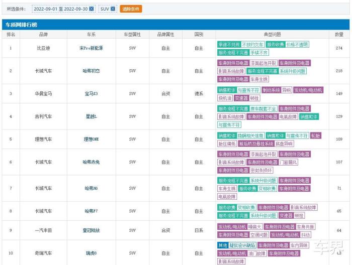Screen dimensions: 352x265
Task: Open the 奇瑞汽车 brand link
Action: pos(43,253)
